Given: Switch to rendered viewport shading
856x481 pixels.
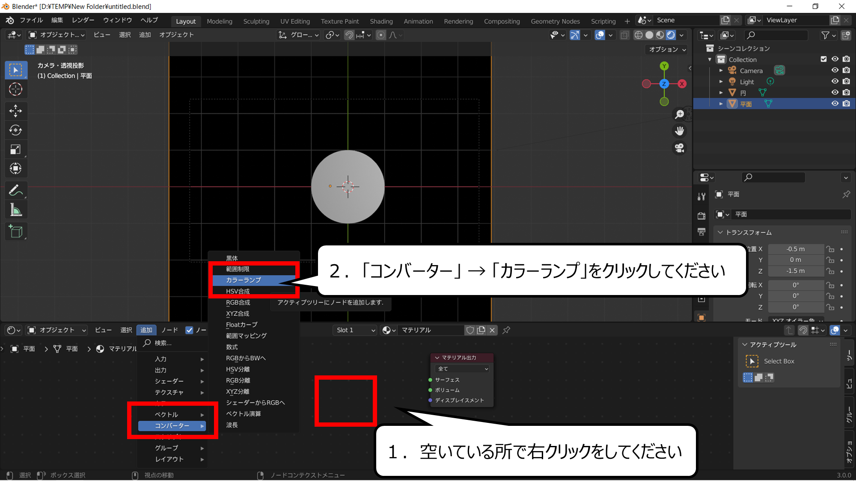Looking at the screenshot, I should 671,35.
